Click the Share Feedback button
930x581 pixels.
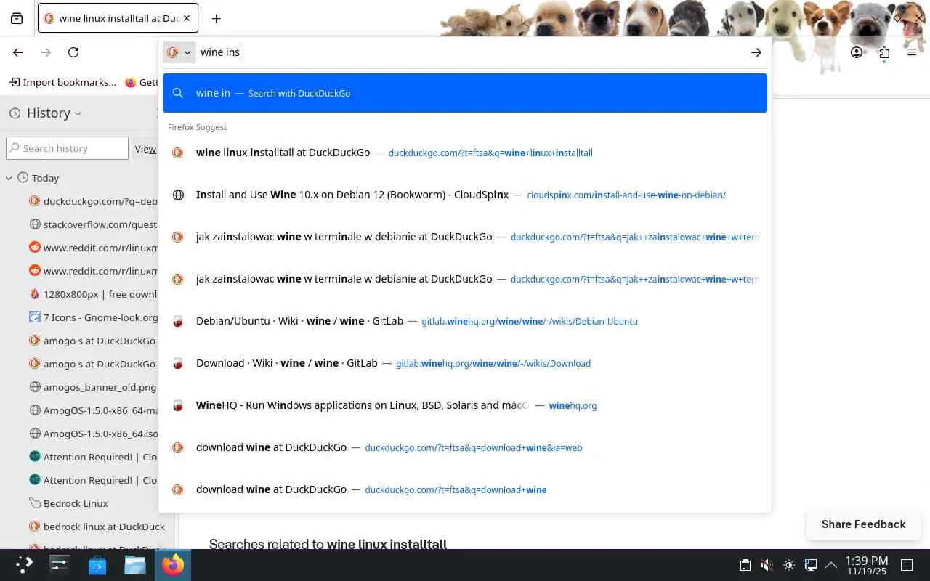pyautogui.click(x=863, y=524)
